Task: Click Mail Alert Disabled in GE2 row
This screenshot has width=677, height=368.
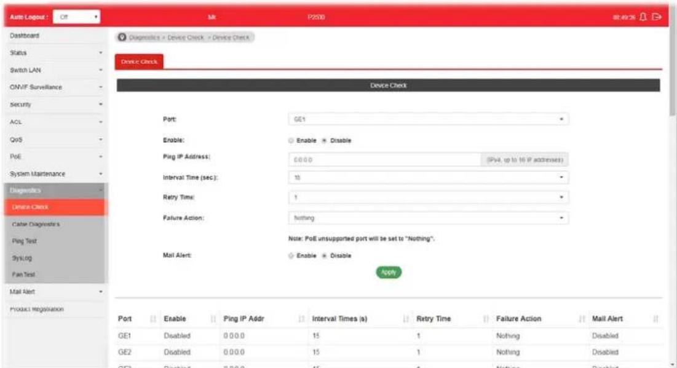Action: (605, 352)
